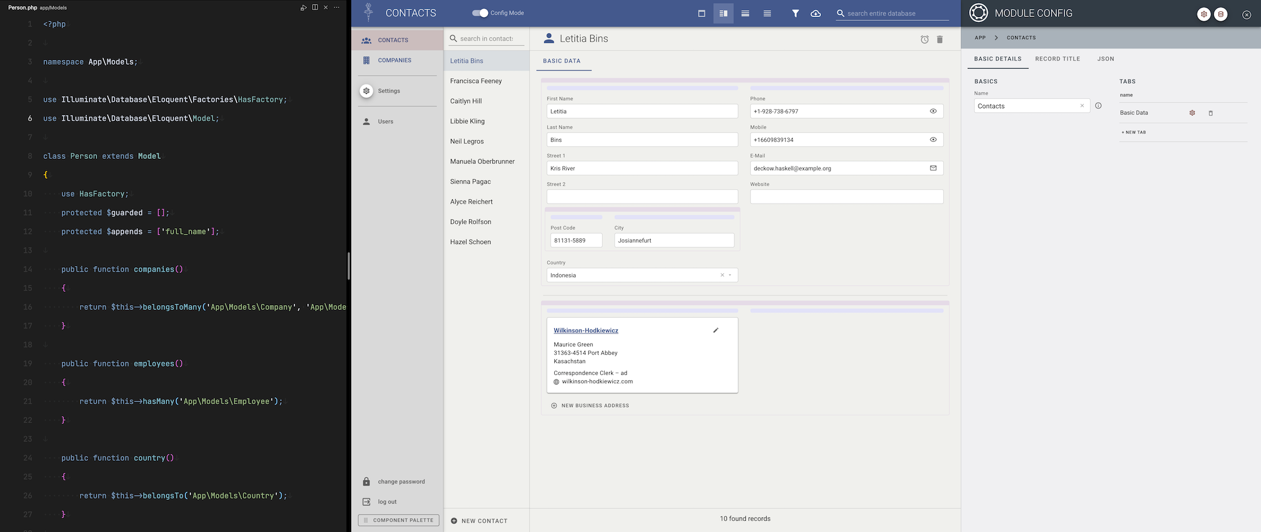Click the New Contact button
Screen dimensions: 1261x532
479,521
